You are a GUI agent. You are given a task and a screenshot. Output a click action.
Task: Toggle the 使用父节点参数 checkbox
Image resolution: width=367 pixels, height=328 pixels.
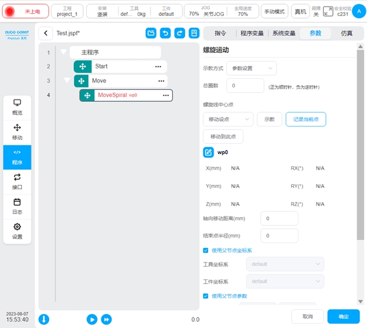(x=206, y=296)
